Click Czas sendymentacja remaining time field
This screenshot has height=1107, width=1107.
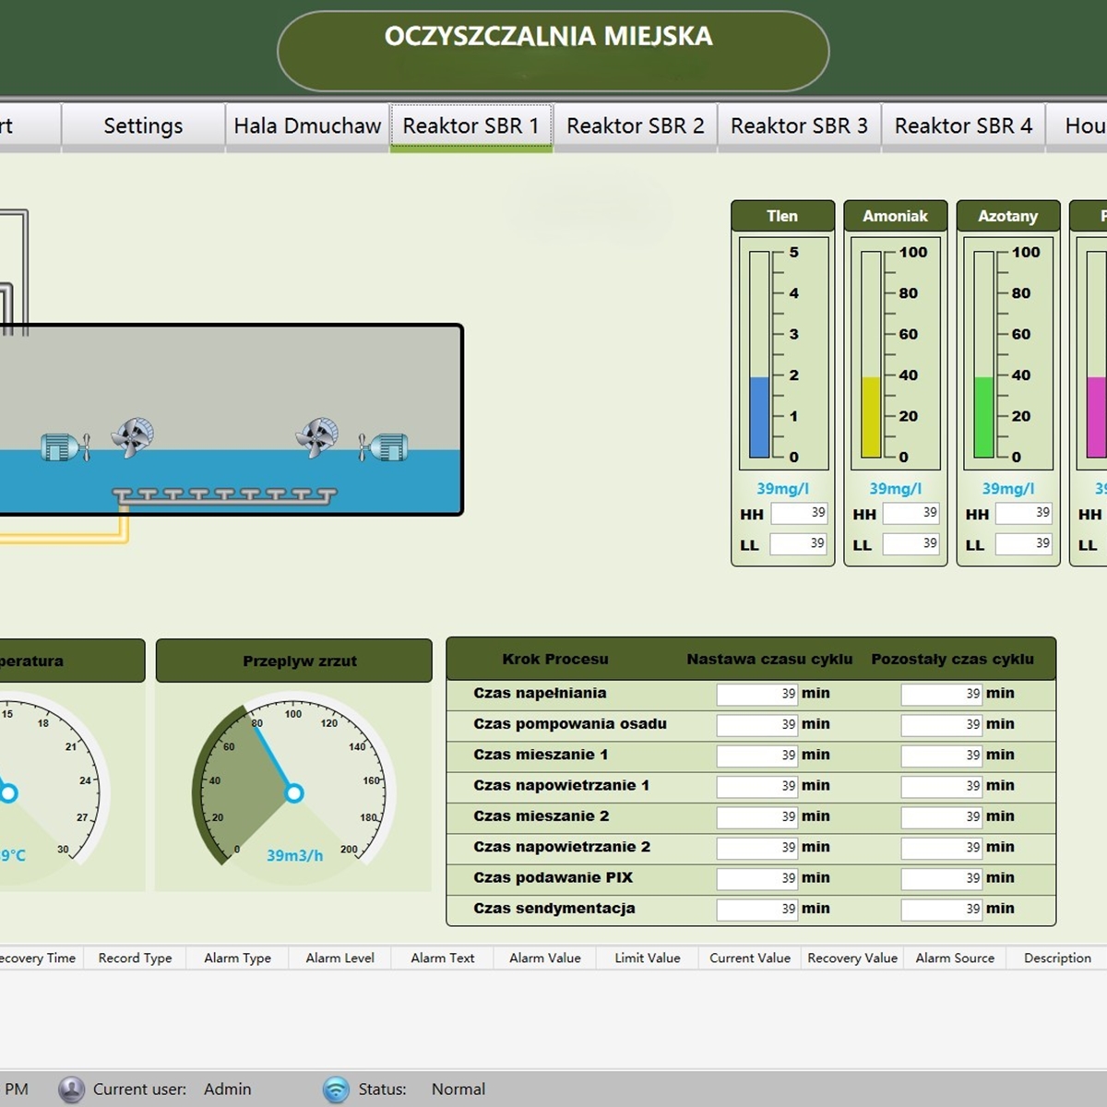941,910
